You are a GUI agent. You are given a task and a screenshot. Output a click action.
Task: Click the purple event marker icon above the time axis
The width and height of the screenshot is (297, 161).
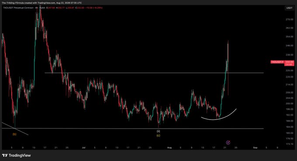point(228,143)
